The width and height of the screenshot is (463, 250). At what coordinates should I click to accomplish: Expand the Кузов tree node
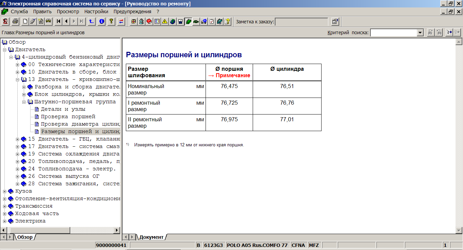click(5, 191)
